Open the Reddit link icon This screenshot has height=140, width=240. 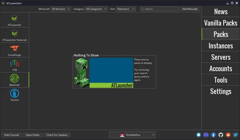pyautogui.click(x=228, y=135)
